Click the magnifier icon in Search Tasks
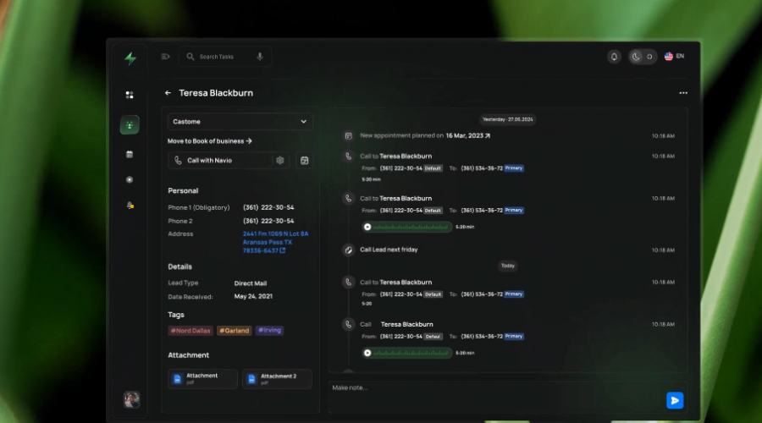762x423 pixels. (190, 57)
